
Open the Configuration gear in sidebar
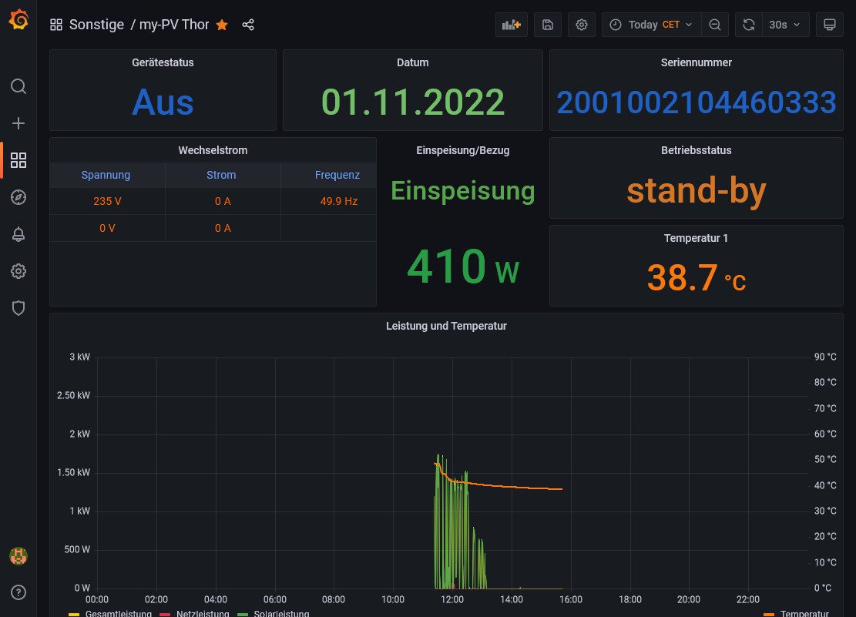[18, 271]
